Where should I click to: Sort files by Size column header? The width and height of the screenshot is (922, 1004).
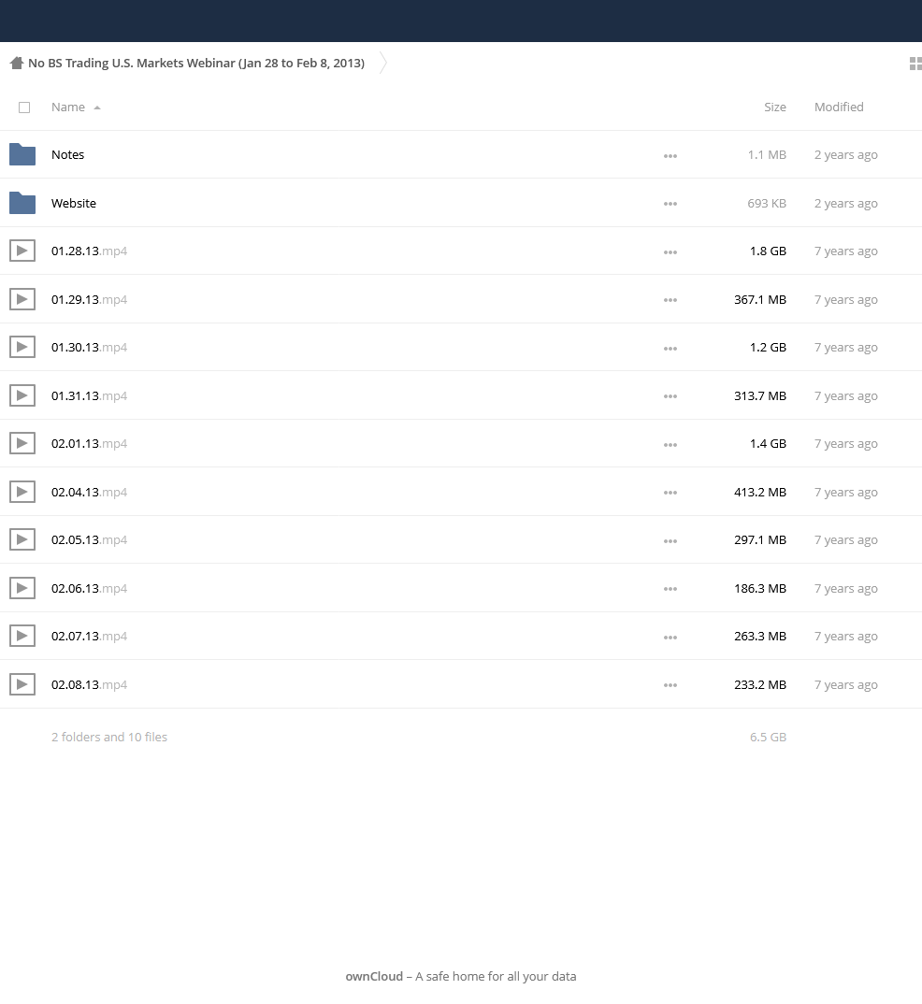tap(775, 107)
